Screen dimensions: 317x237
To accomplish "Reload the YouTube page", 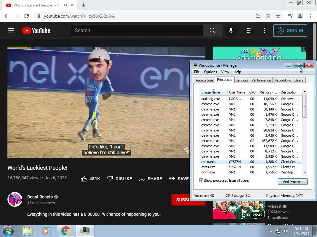I will pyautogui.click(x=27, y=16).
